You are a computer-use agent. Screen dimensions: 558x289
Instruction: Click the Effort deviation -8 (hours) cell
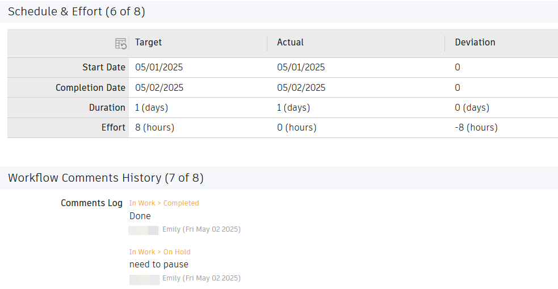tap(476, 128)
